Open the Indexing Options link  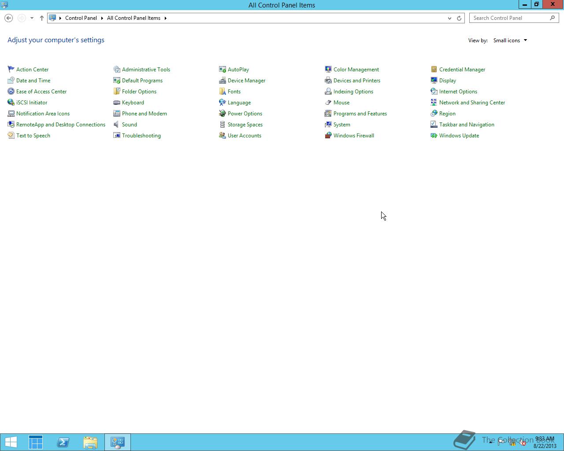point(353,91)
